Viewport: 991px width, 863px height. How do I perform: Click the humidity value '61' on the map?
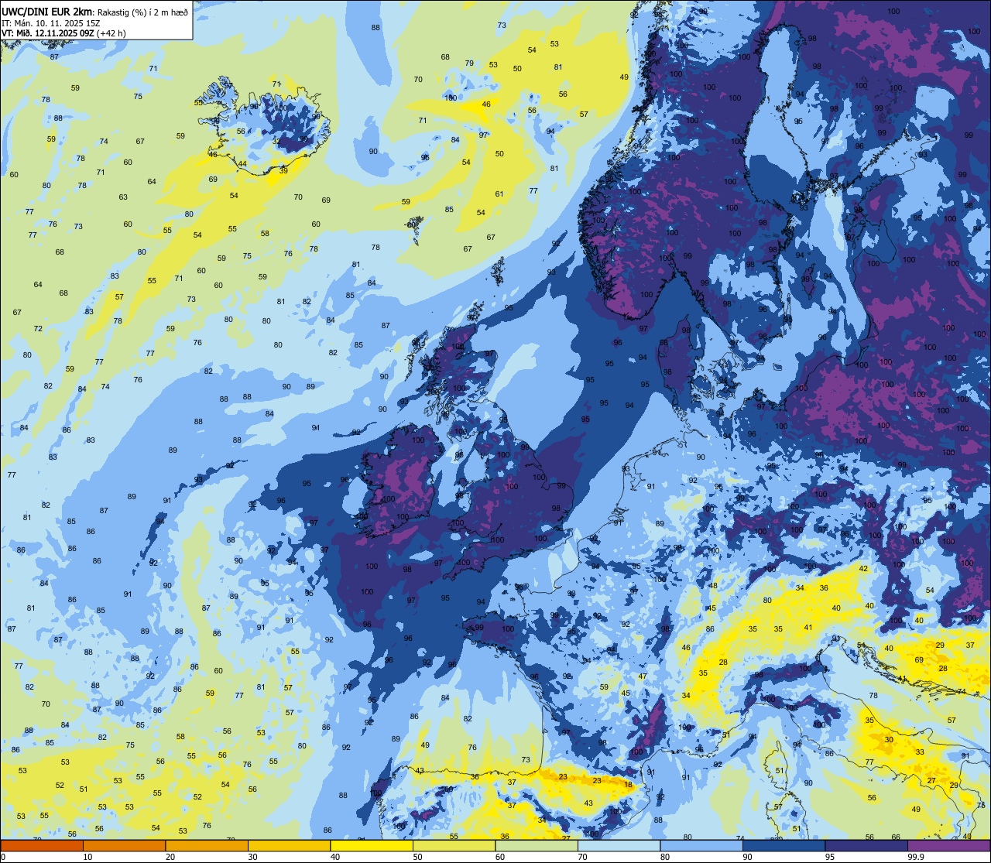pyautogui.click(x=499, y=194)
